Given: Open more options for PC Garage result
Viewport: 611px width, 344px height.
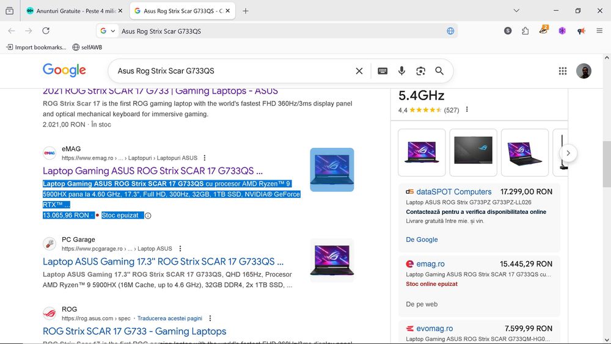Looking at the screenshot, I should coord(180,249).
